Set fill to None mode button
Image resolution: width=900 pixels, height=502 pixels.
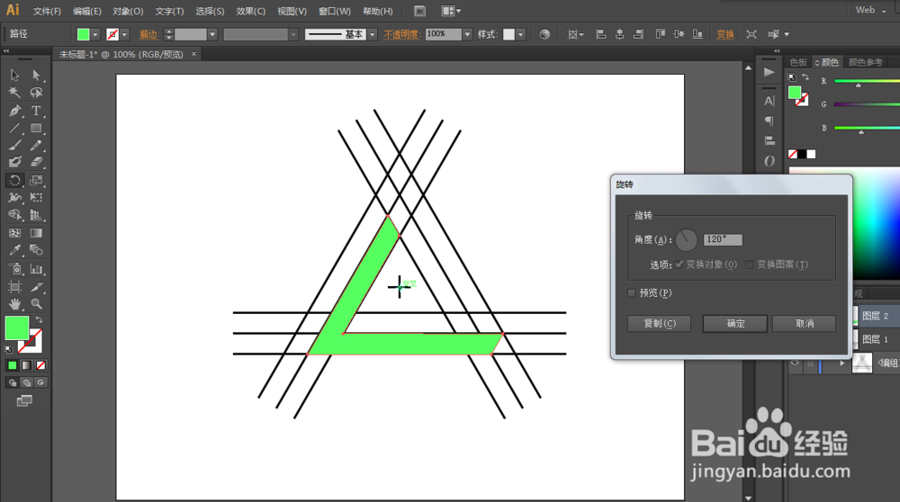click(x=40, y=365)
